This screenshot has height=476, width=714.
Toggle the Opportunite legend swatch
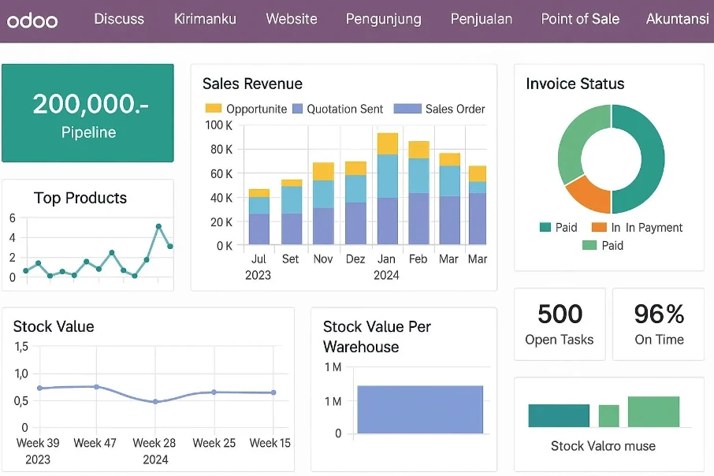point(213,109)
